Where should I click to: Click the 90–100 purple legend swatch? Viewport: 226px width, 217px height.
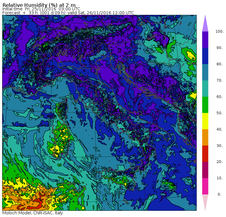pyautogui.click(x=205, y=39)
